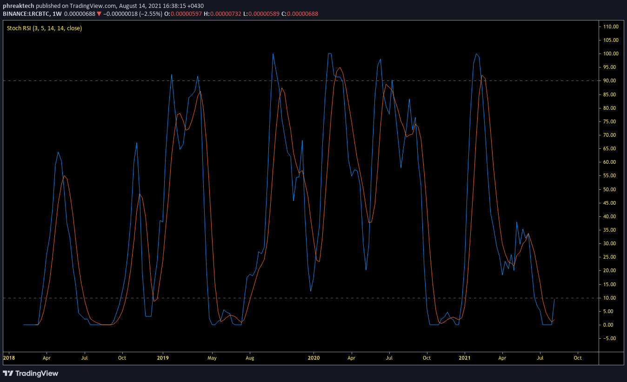Click the phreaktech publisher name
627x382 pixels.
[x=18, y=6]
